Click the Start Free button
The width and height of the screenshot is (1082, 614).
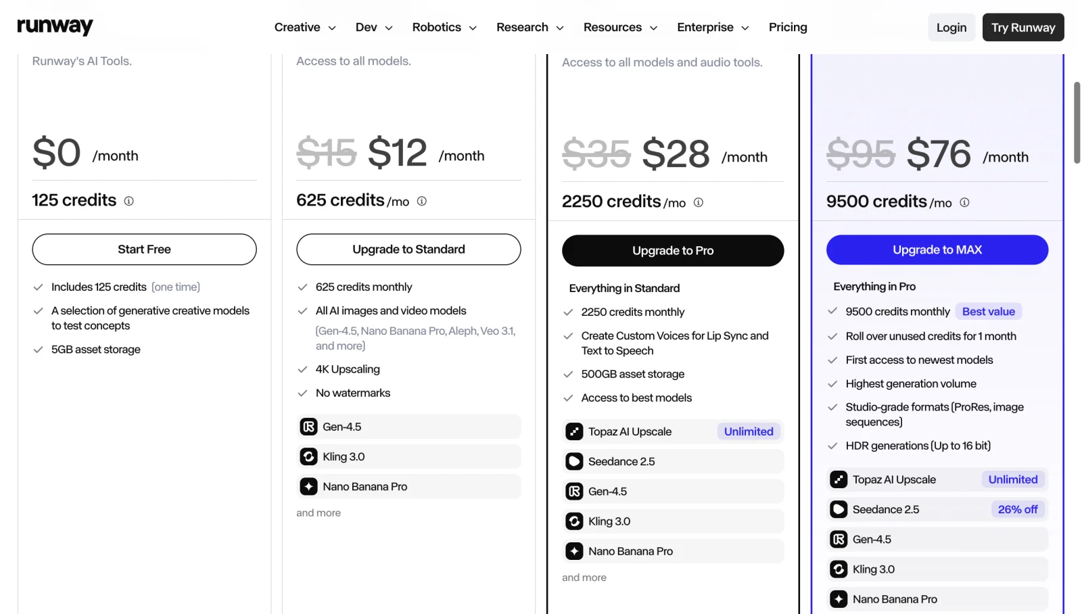[x=144, y=250]
